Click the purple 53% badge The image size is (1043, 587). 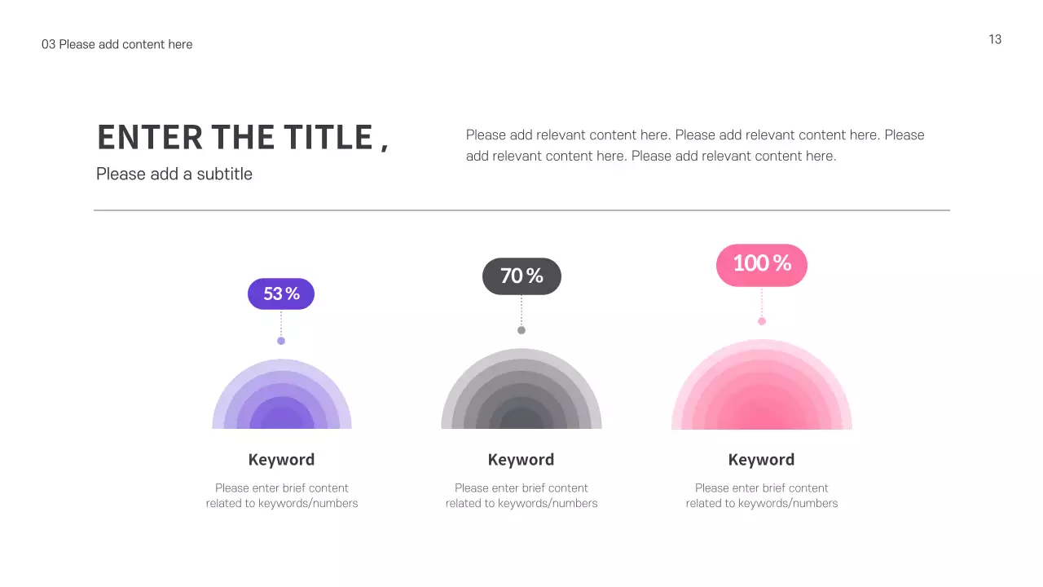[281, 293]
